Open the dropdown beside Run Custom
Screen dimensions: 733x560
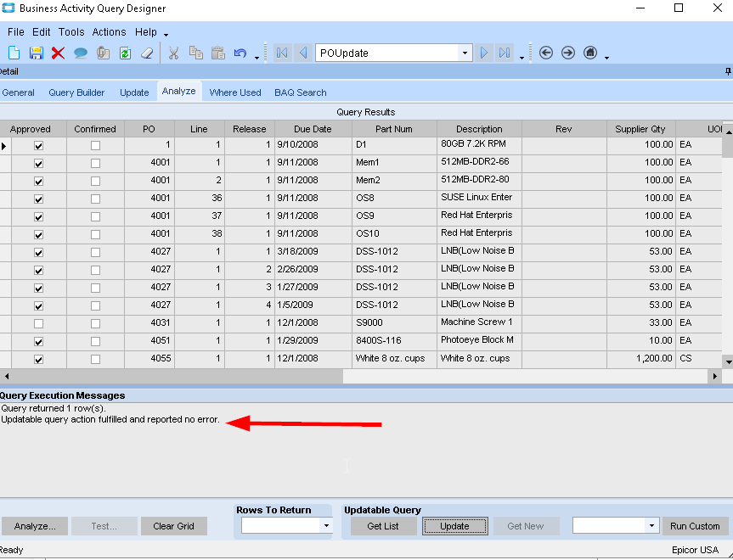tap(651, 526)
